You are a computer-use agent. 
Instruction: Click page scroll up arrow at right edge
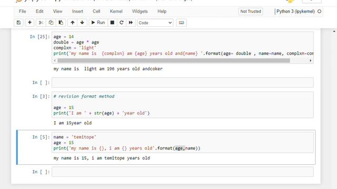[x=334, y=31]
